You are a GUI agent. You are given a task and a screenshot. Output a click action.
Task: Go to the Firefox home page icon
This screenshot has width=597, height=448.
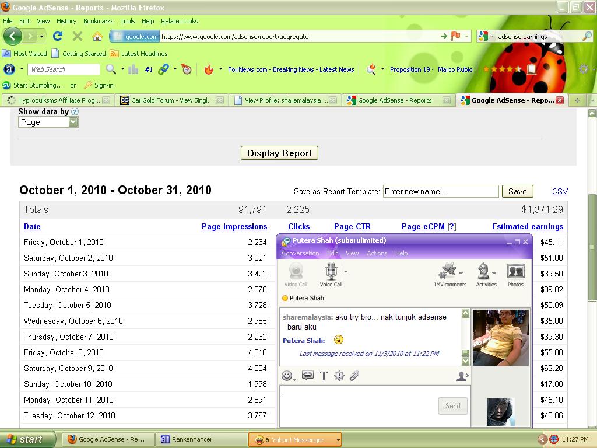[97, 36]
